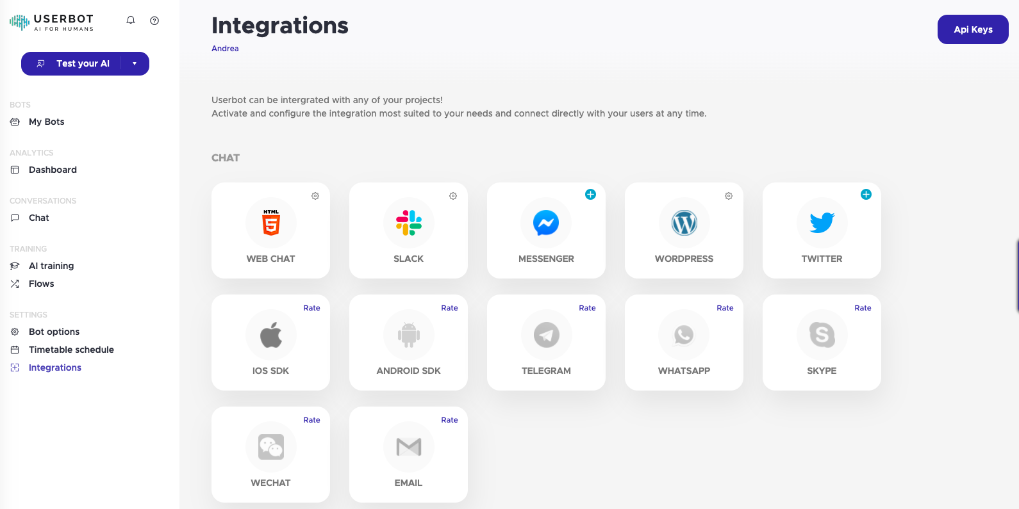This screenshot has height=509, width=1019.
Task: Go to Dashboard
Action: click(53, 170)
